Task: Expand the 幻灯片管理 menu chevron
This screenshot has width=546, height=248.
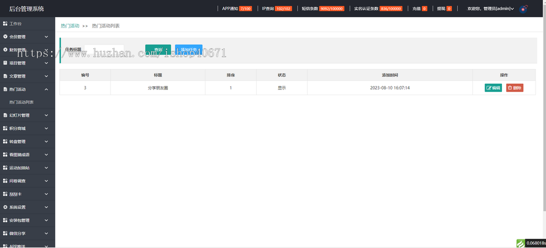Action: [x=46, y=115]
